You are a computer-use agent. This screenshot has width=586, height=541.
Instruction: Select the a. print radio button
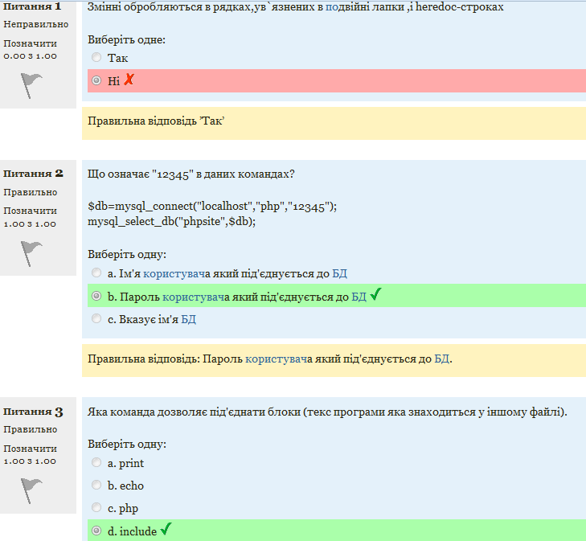96,462
